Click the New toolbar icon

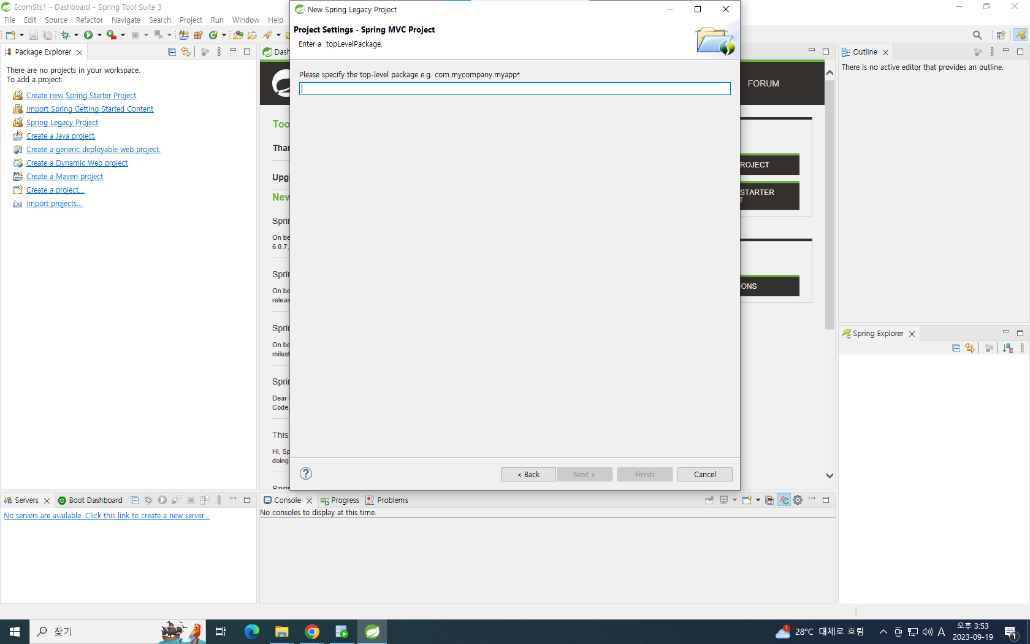[10, 35]
